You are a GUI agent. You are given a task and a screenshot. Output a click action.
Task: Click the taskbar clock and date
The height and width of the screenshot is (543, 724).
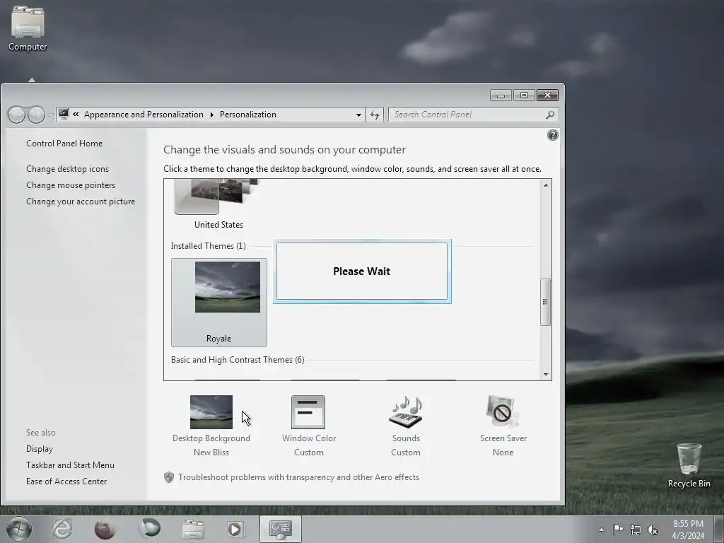click(688, 530)
